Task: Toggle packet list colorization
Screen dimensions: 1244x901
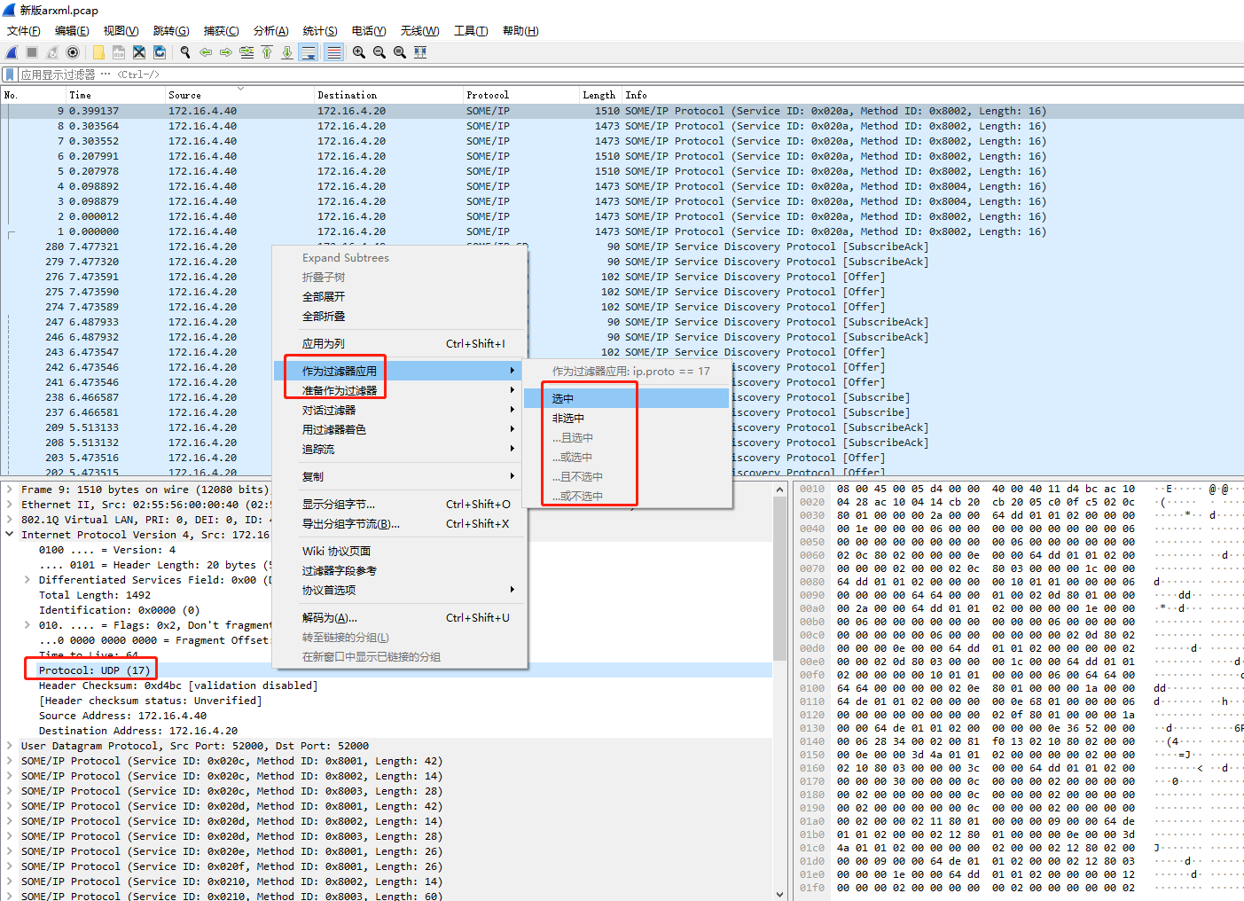Action: pyautogui.click(x=333, y=52)
